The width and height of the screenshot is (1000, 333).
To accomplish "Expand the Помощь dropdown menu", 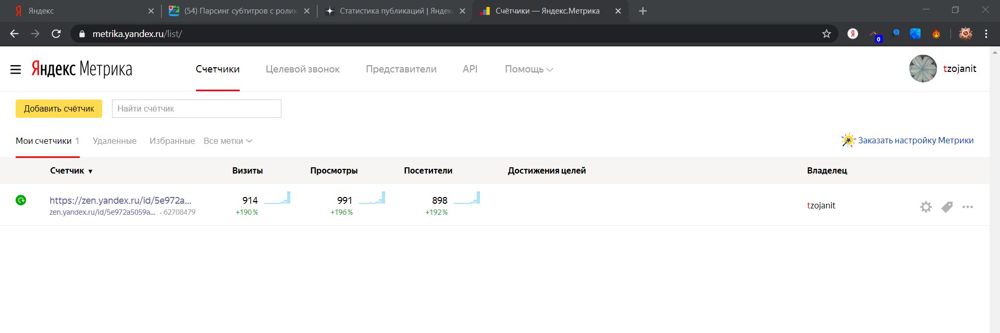I will (528, 69).
